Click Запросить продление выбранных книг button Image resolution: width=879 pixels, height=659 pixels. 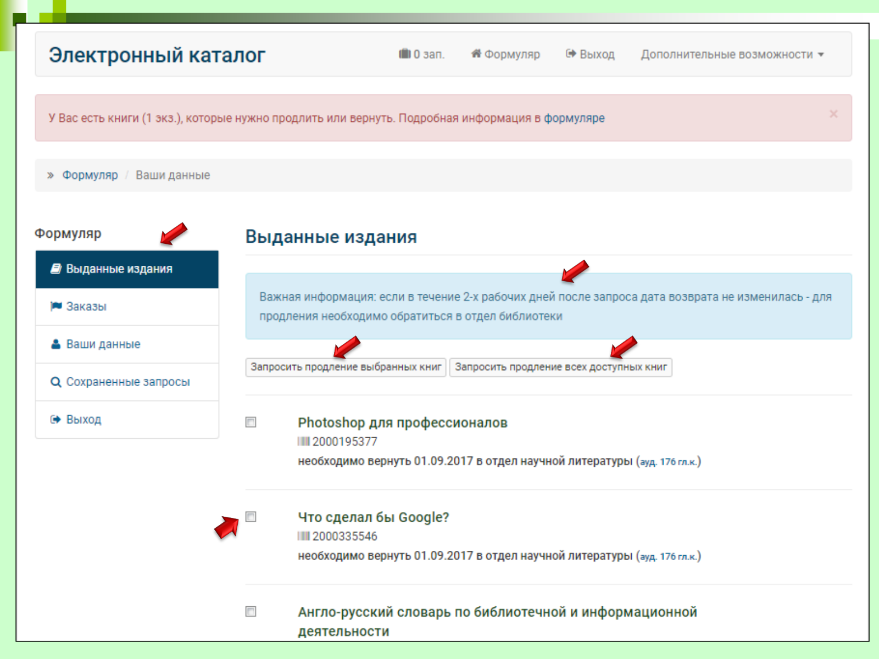click(346, 367)
